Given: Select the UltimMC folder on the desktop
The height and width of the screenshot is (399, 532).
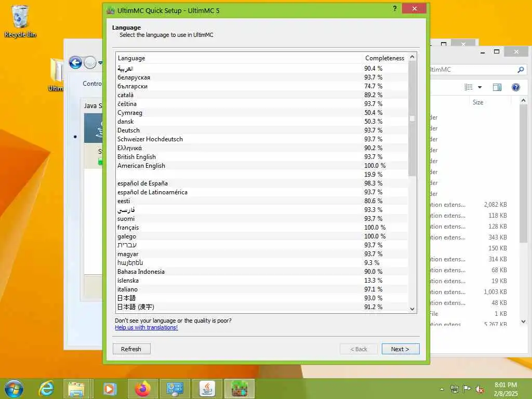Looking at the screenshot, I should click(x=56, y=75).
